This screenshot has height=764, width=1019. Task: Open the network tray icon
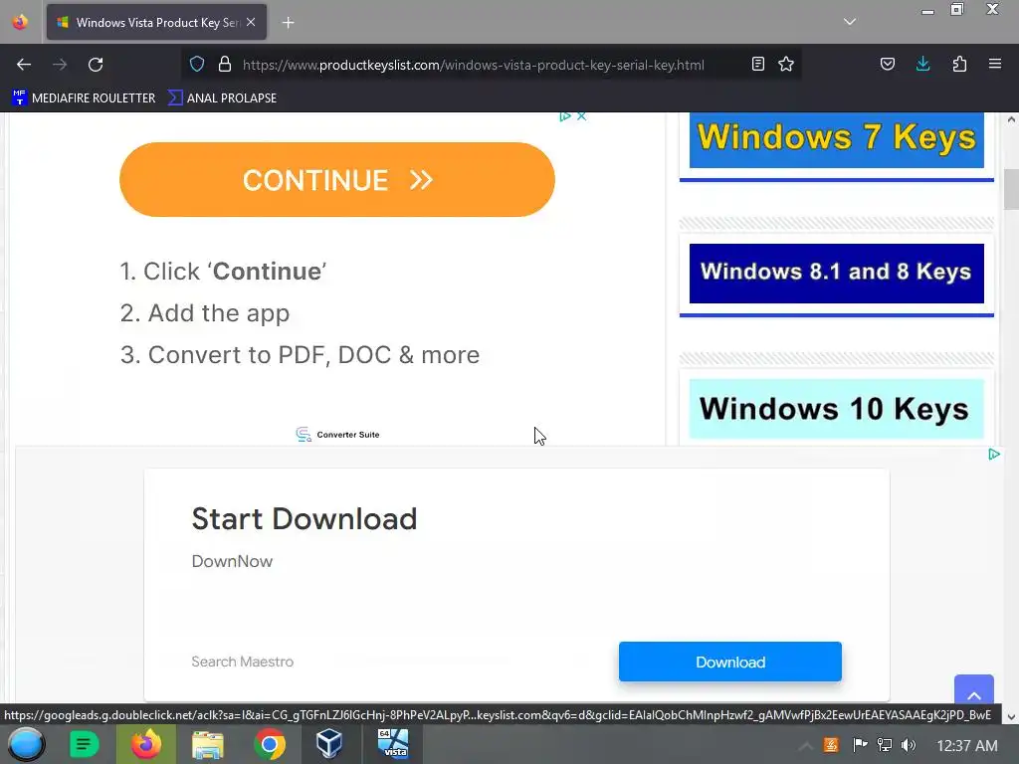click(x=884, y=745)
